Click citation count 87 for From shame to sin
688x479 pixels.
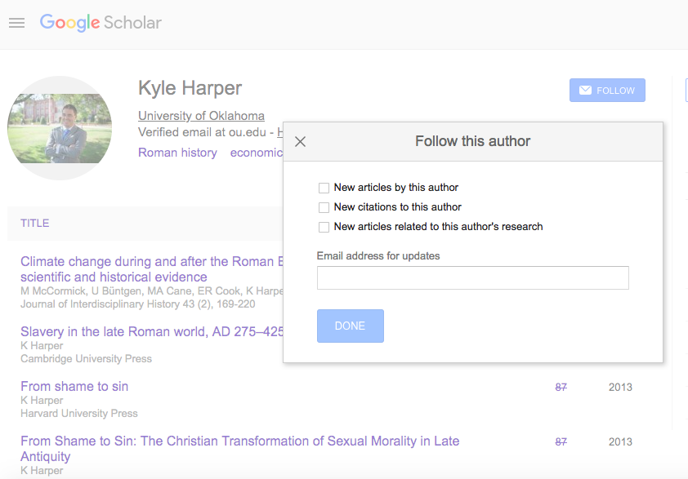pos(561,387)
